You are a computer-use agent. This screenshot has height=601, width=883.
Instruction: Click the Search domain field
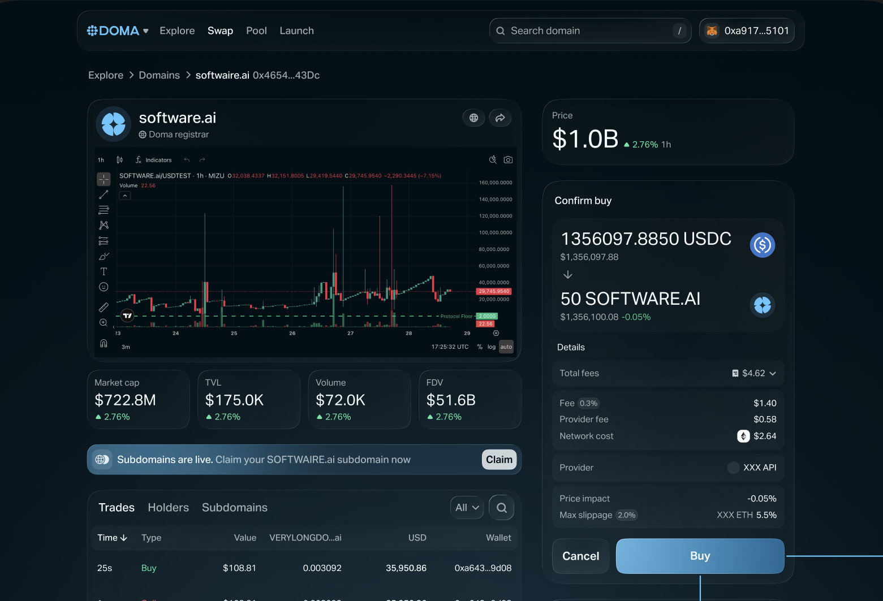click(588, 31)
